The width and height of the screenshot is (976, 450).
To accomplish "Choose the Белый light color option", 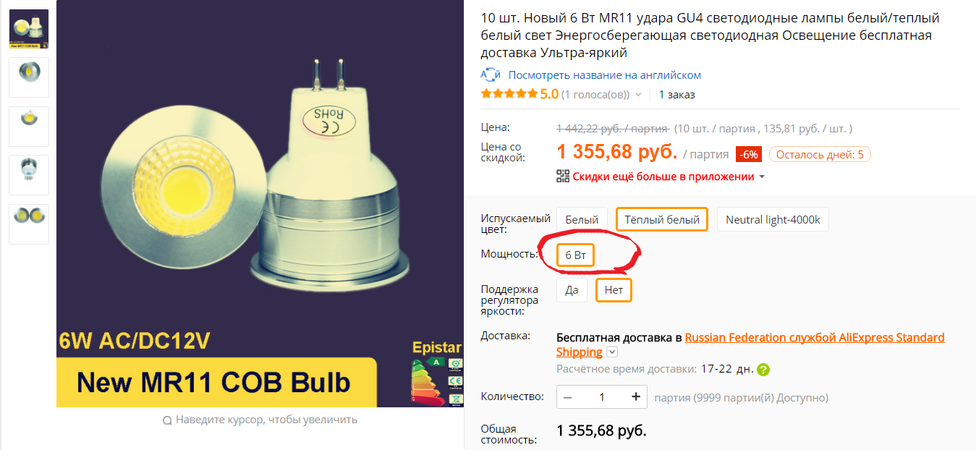I will tap(582, 220).
